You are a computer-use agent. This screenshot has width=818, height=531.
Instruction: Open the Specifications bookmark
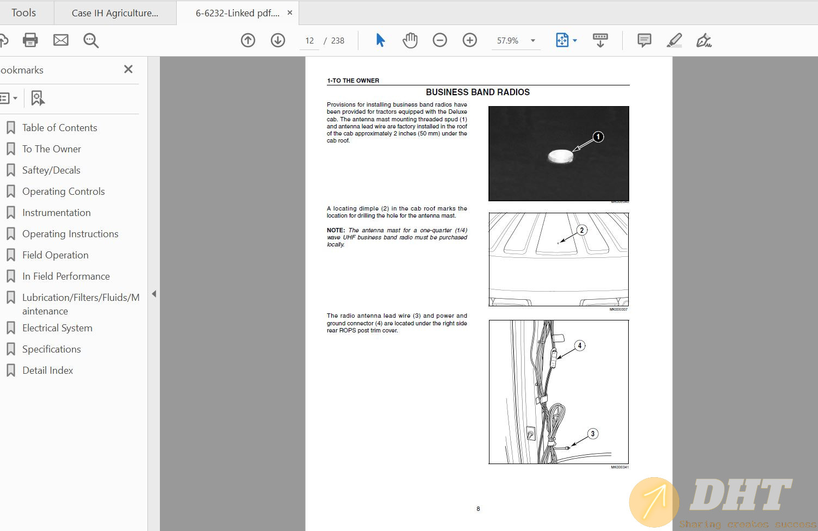[52, 349]
